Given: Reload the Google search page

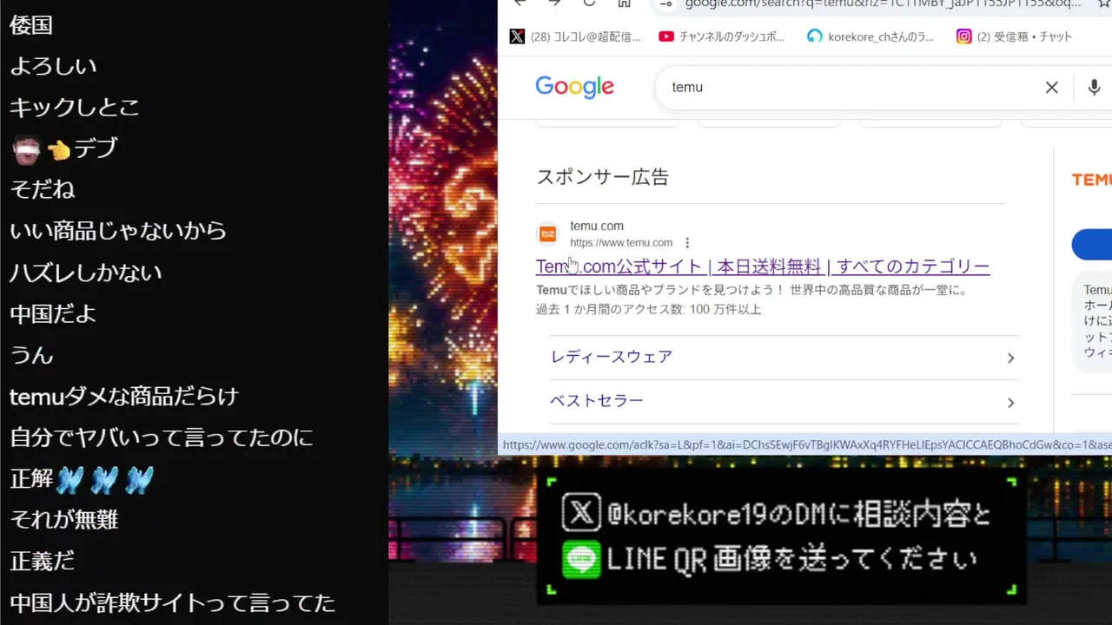Looking at the screenshot, I should [589, 3].
